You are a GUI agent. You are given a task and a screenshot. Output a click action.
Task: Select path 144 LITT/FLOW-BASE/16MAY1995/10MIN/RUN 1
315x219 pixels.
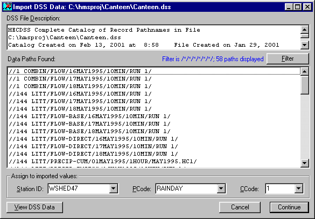[x=154, y=116]
